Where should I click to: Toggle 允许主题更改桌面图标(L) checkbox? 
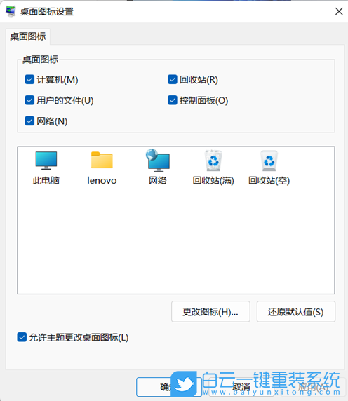(22, 337)
